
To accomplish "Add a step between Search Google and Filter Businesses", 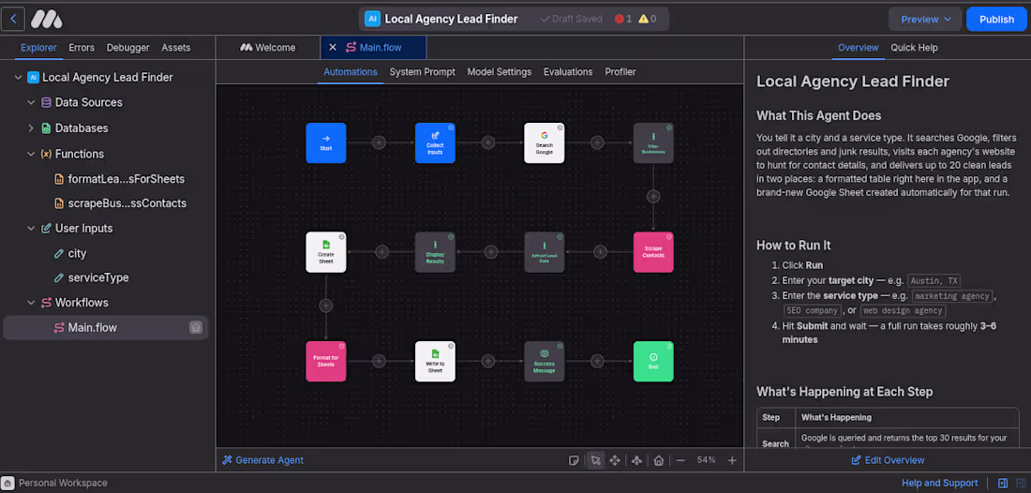I will 597,142.
